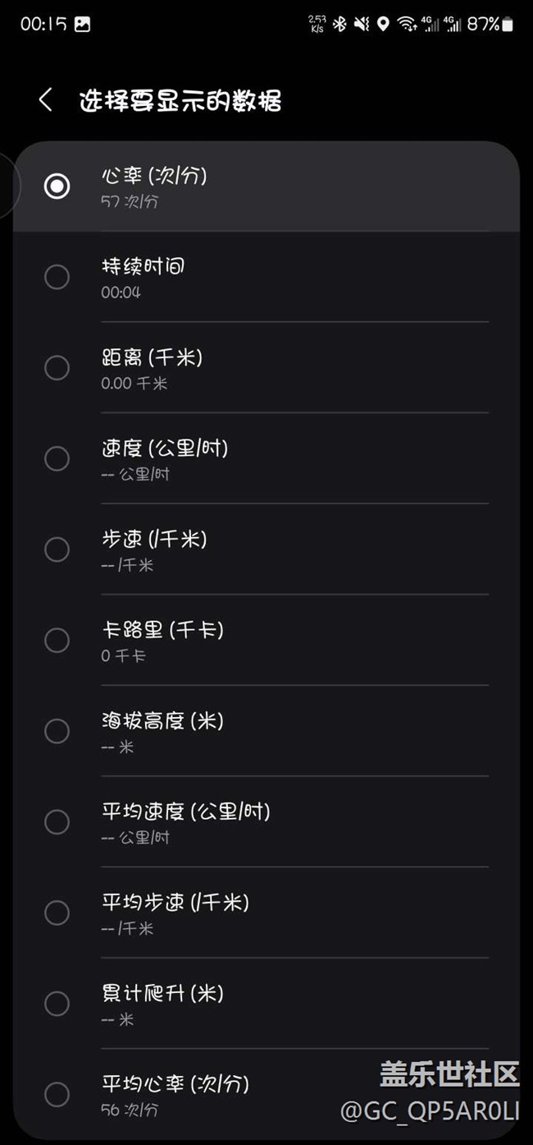Select the 心率 (次/分) radio button
This screenshot has width=533, height=1145.
click(x=57, y=186)
